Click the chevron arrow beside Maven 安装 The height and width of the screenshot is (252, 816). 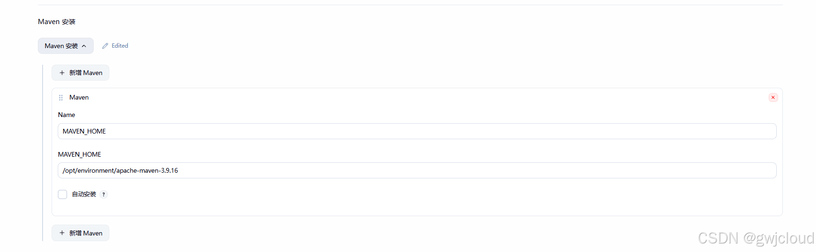pyautogui.click(x=84, y=46)
